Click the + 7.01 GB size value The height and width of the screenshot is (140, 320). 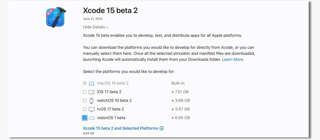tap(180, 92)
